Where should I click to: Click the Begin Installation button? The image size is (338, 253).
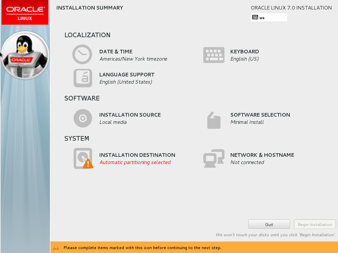click(x=315, y=224)
